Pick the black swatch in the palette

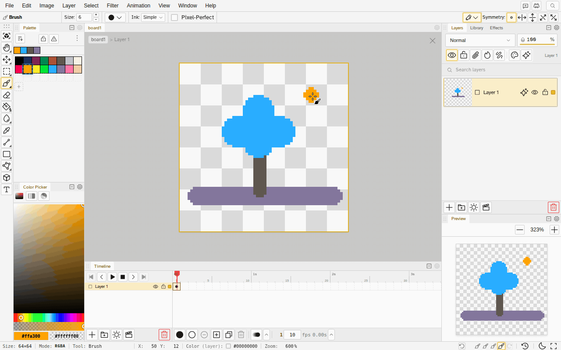(19, 61)
